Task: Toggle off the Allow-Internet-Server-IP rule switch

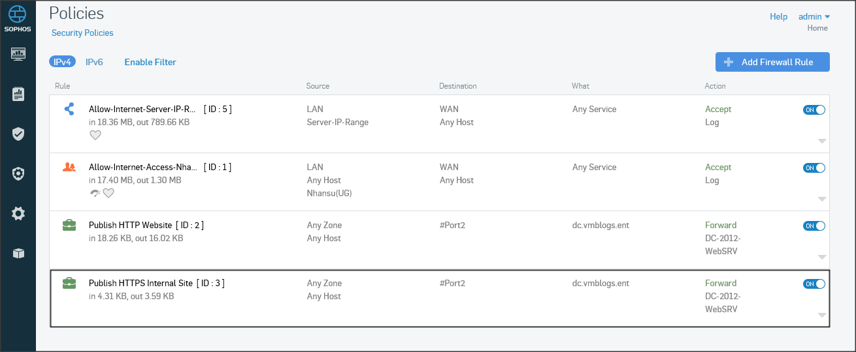Action: coord(814,110)
